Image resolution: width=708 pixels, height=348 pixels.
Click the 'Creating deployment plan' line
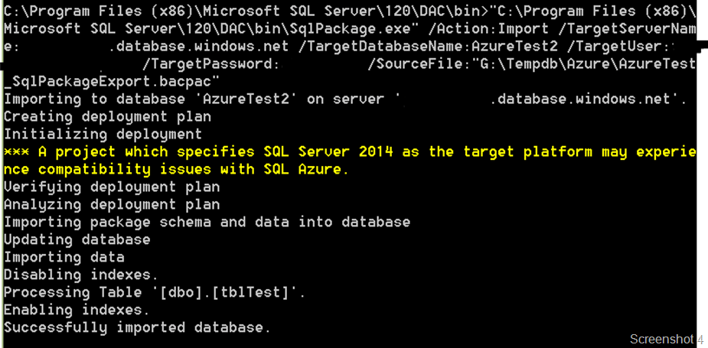[107, 116]
